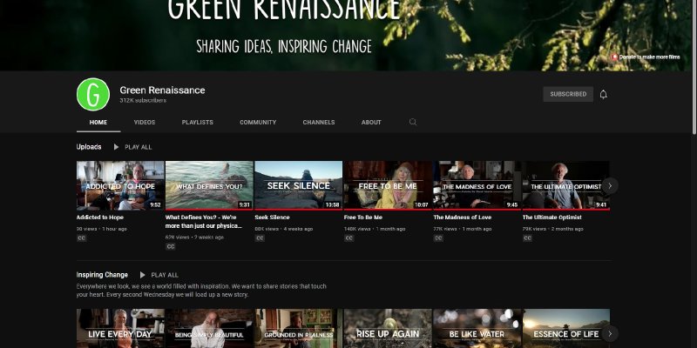Screen dimensions: 697x348
Task: Click the Uploads Play All triangle icon
Action: point(116,147)
